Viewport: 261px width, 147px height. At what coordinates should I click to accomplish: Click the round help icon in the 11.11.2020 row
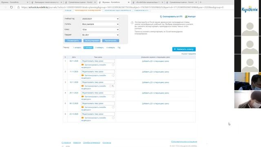(113, 76)
